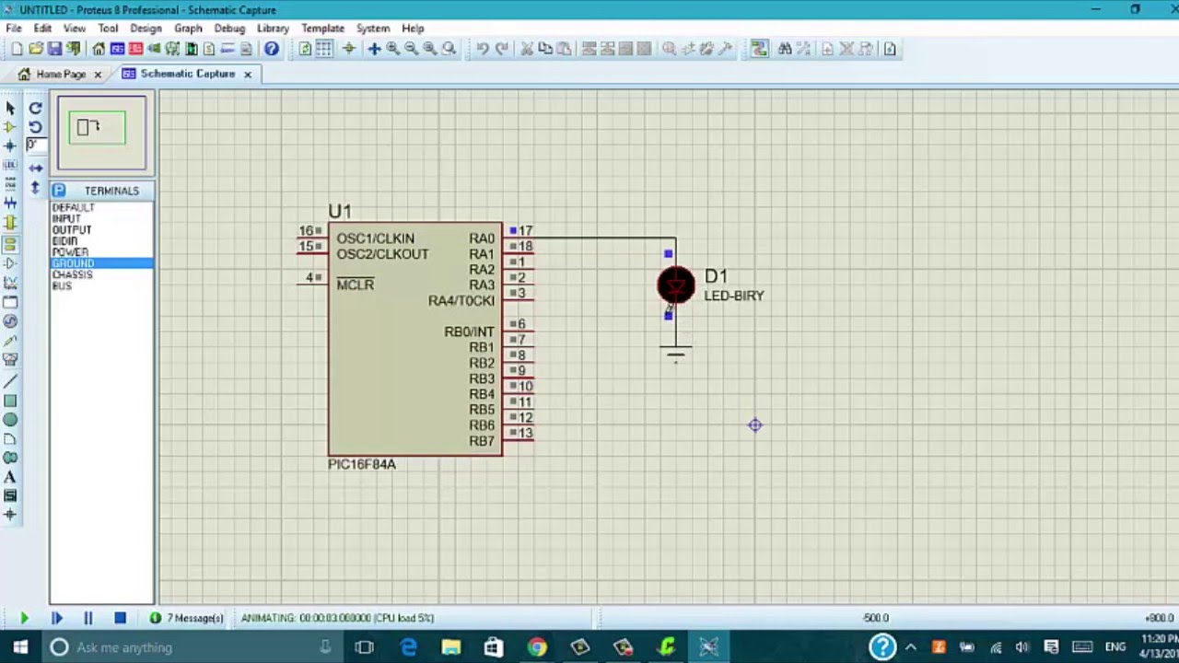Click the overview thumbnail preview
Image resolution: width=1179 pixels, height=663 pixels.
(x=101, y=134)
